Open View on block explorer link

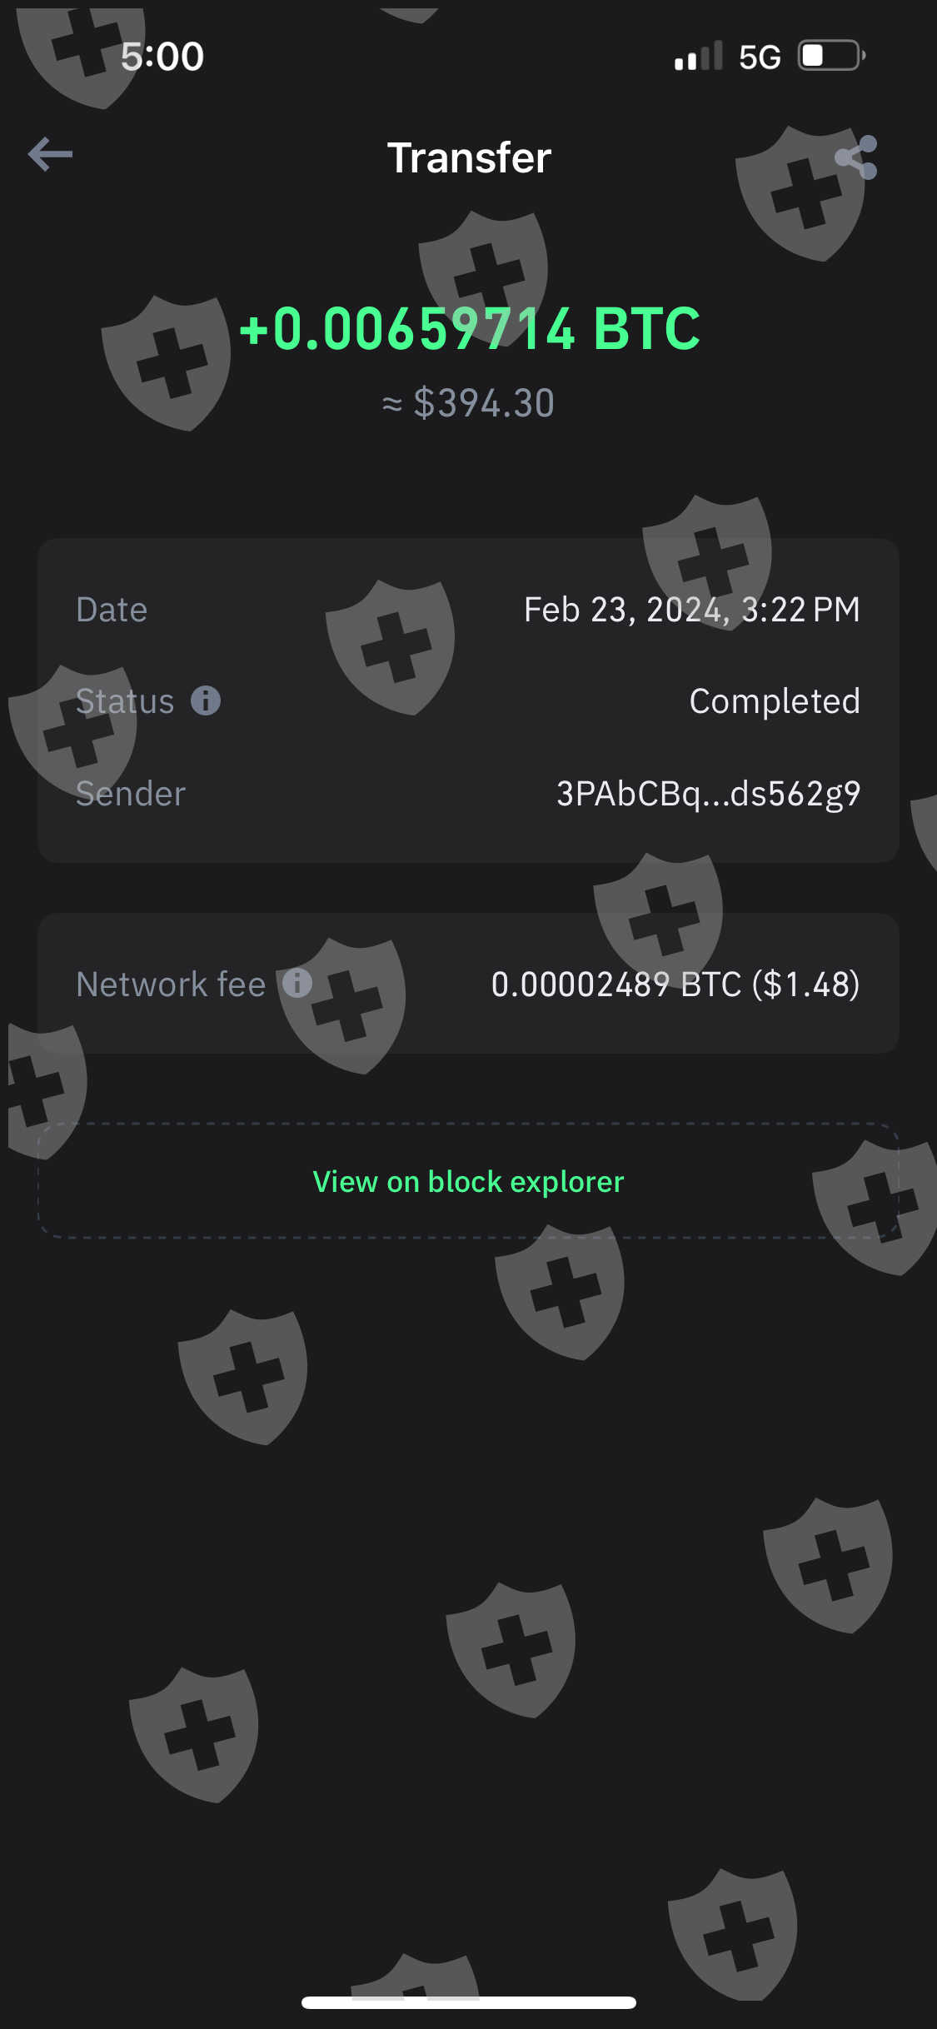pos(468,1181)
